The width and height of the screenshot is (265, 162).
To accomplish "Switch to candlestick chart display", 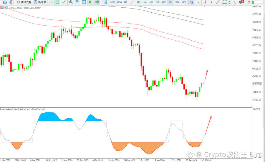I will [57, 2].
